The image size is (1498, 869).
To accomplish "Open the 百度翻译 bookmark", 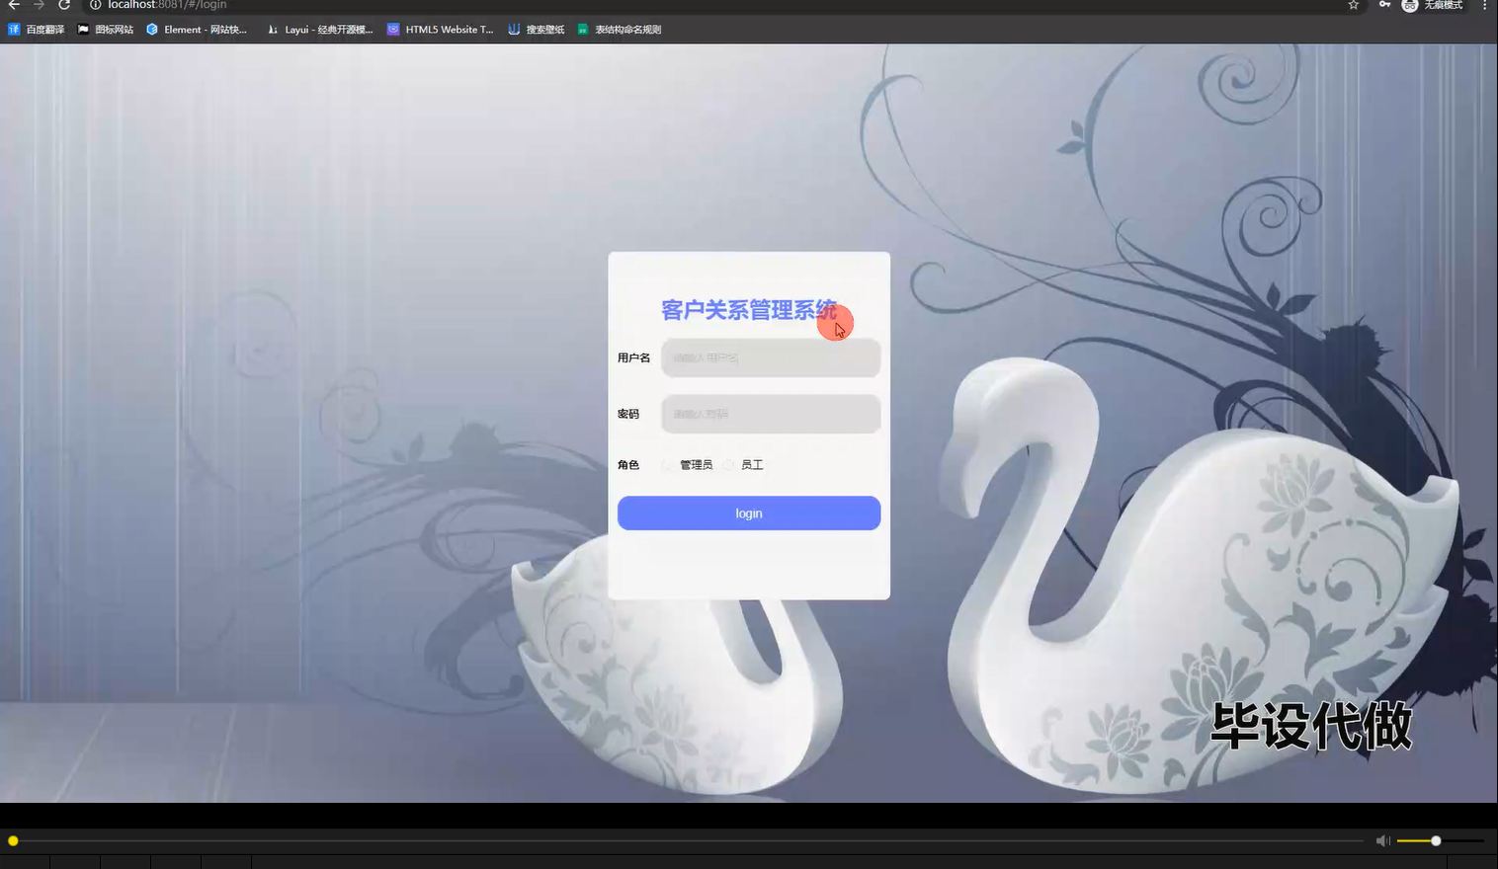I will (38, 29).
